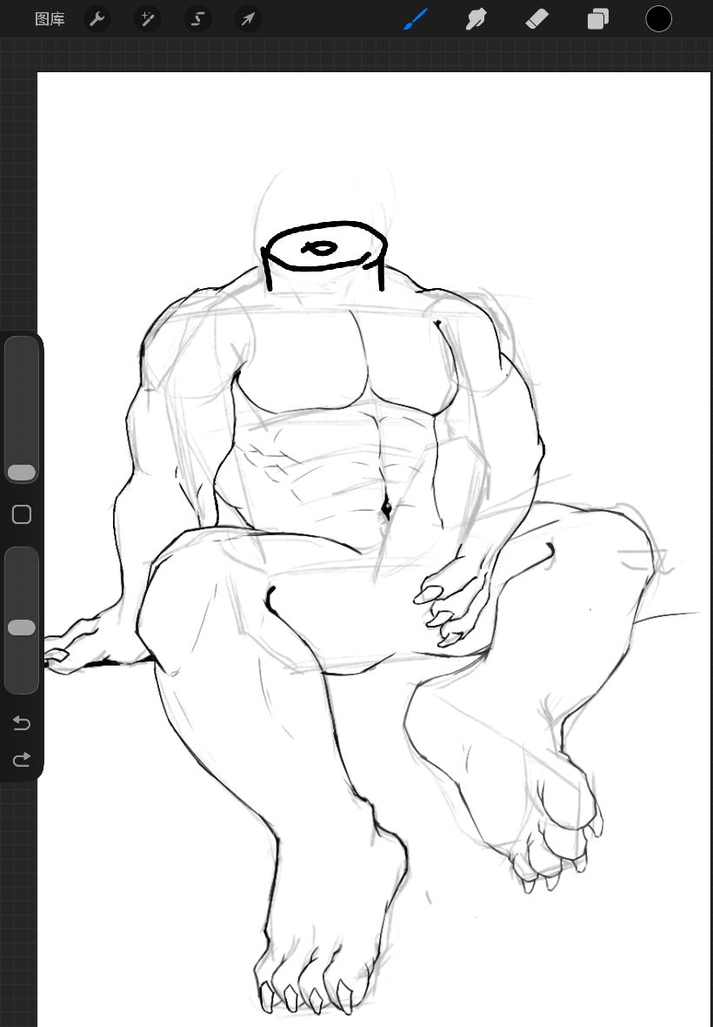This screenshot has width=713, height=1027.
Task: Click the brush size slider handle
Action: click(22, 473)
